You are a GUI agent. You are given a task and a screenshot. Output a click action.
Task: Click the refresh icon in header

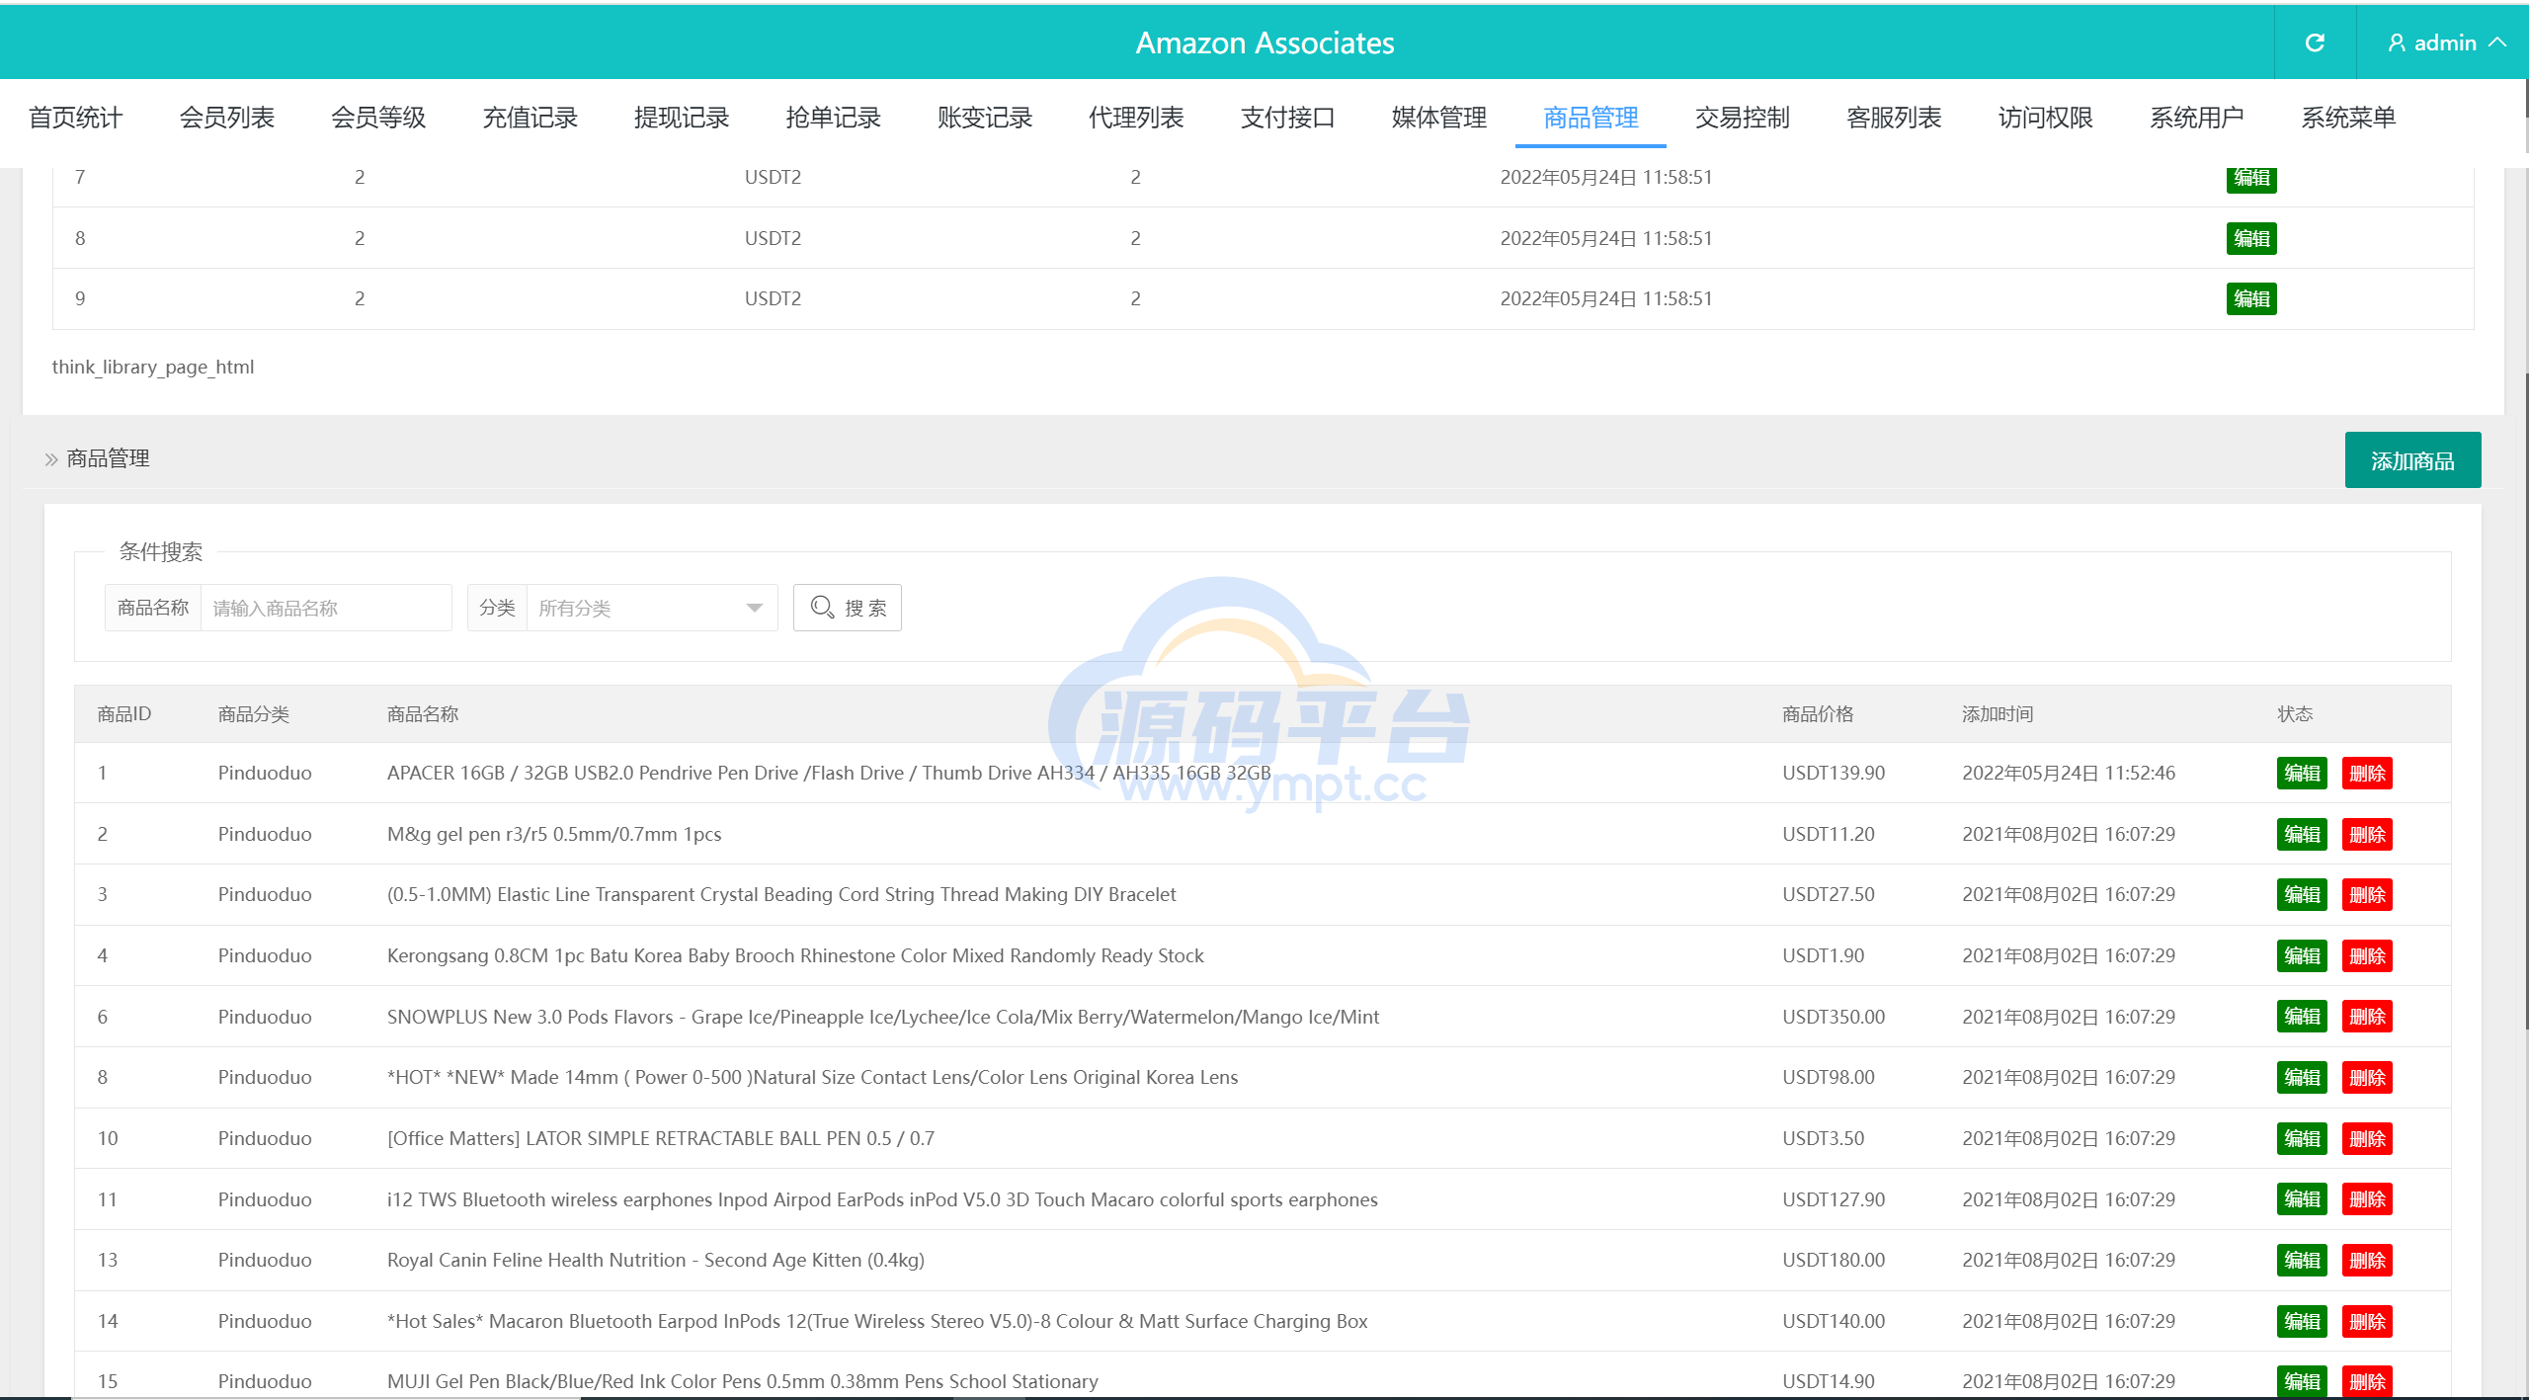pyautogui.click(x=2315, y=42)
